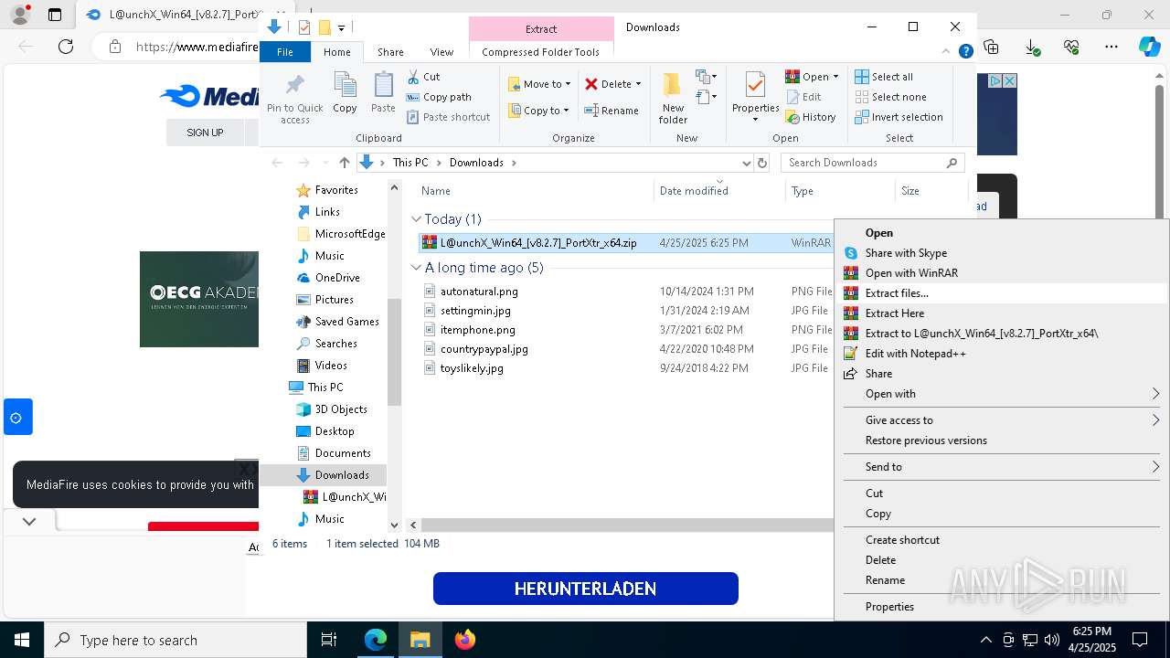Expand Open with submenu
This screenshot has height=658, width=1170.
(1002, 394)
